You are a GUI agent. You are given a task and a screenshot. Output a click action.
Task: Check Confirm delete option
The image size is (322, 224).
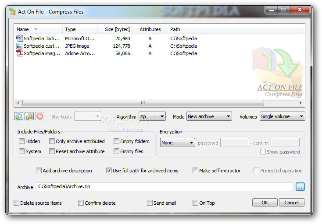coord(81,203)
